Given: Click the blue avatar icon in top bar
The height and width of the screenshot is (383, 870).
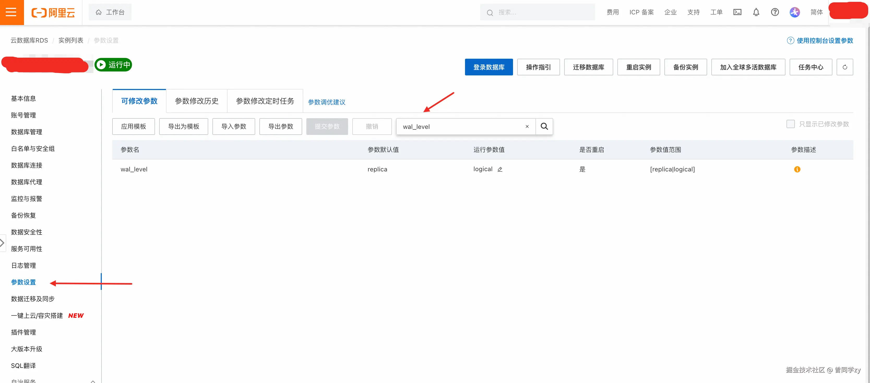Looking at the screenshot, I should [x=795, y=12].
